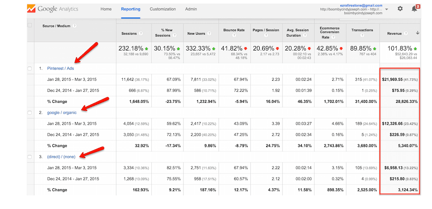
Task: Sort by the Sessions column header
Action: [x=129, y=34]
